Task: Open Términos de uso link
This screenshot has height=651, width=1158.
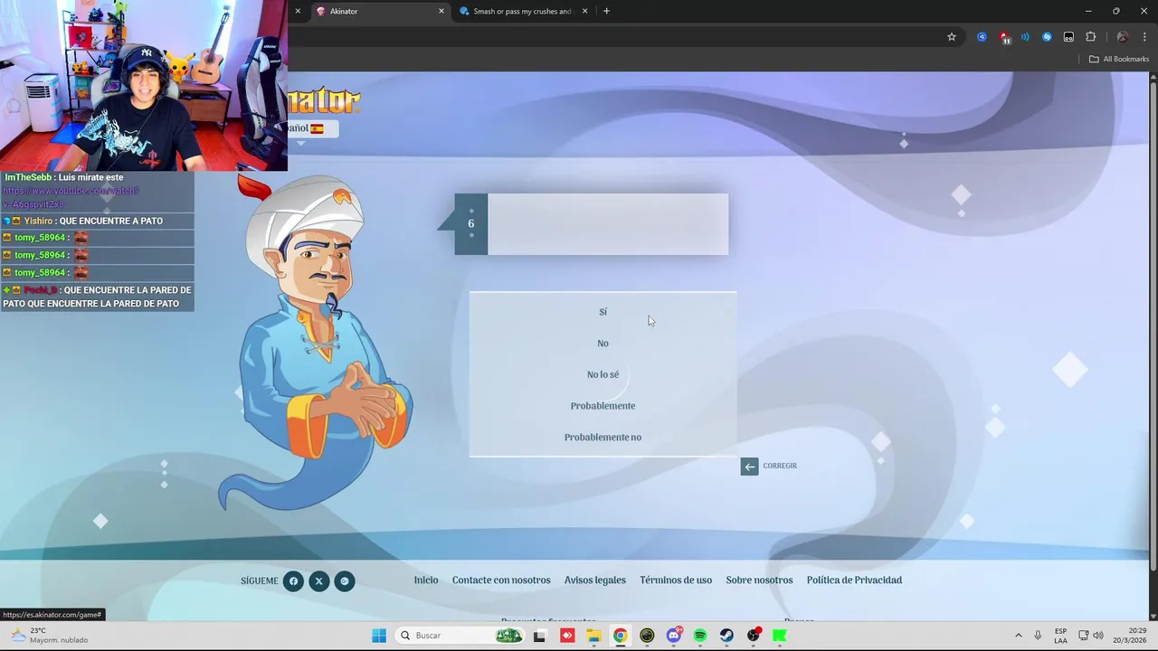Action: tap(676, 580)
